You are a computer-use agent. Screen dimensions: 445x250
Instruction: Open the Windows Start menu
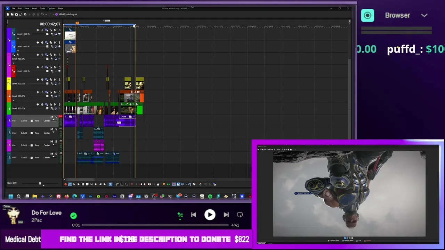[x=10, y=197]
